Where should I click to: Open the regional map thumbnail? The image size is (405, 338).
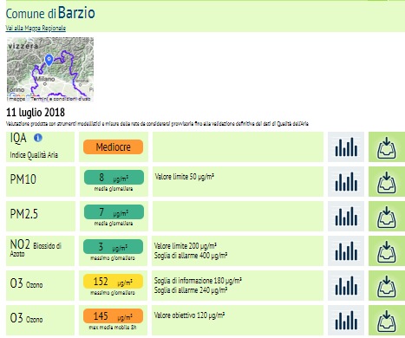point(50,69)
